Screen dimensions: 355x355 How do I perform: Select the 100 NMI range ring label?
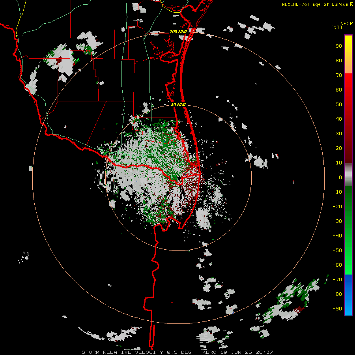tap(178, 32)
